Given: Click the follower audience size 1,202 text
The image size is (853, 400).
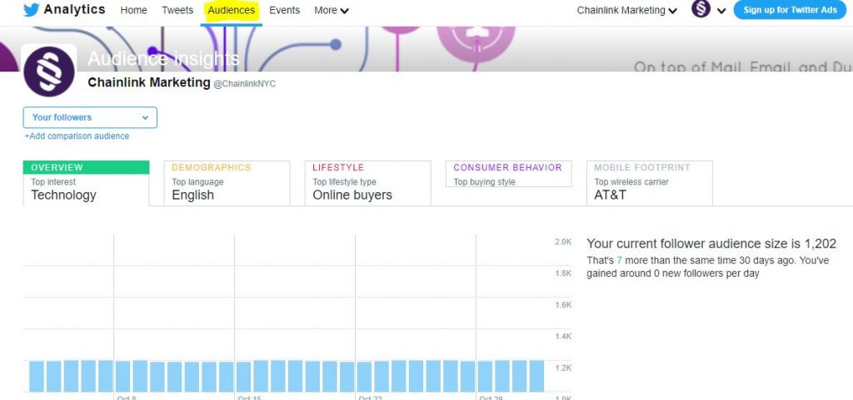Looking at the screenshot, I should 711,244.
